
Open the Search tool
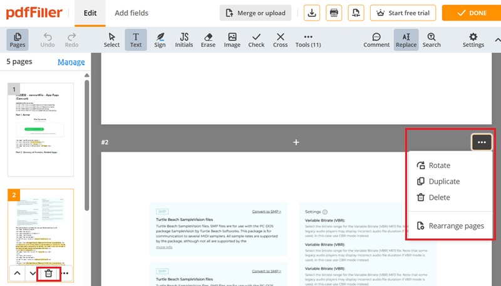coord(431,40)
